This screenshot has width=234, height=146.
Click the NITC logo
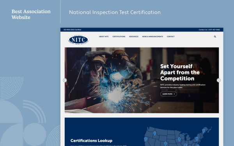[78, 40]
